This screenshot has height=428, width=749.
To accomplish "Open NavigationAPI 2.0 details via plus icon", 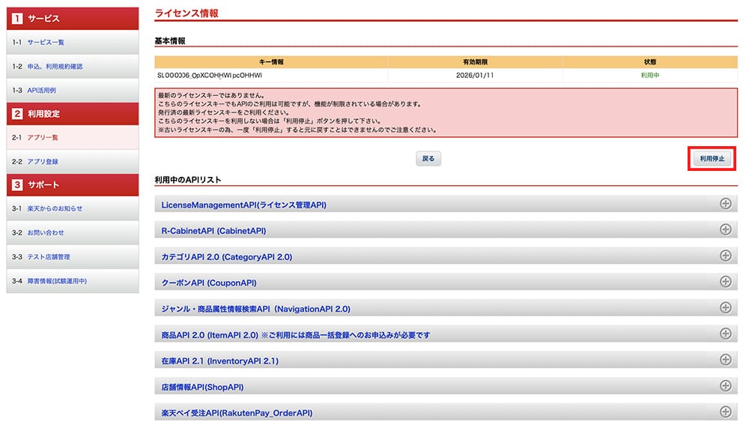I will click(x=724, y=307).
